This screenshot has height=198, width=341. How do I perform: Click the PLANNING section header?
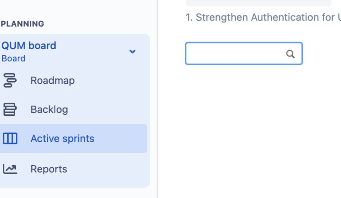(22, 24)
